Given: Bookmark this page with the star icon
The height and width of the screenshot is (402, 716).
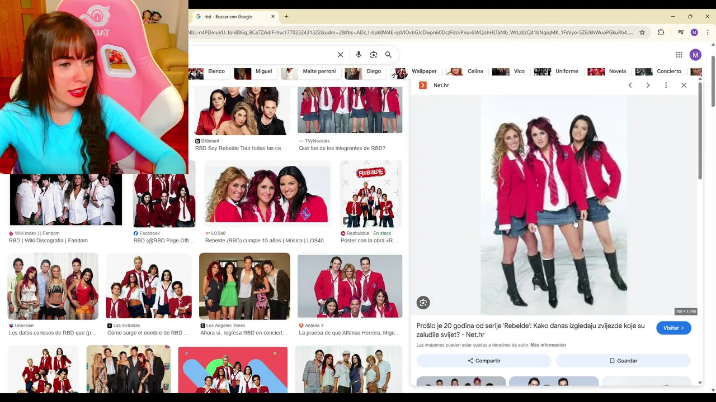Looking at the screenshot, I should coord(642,32).
